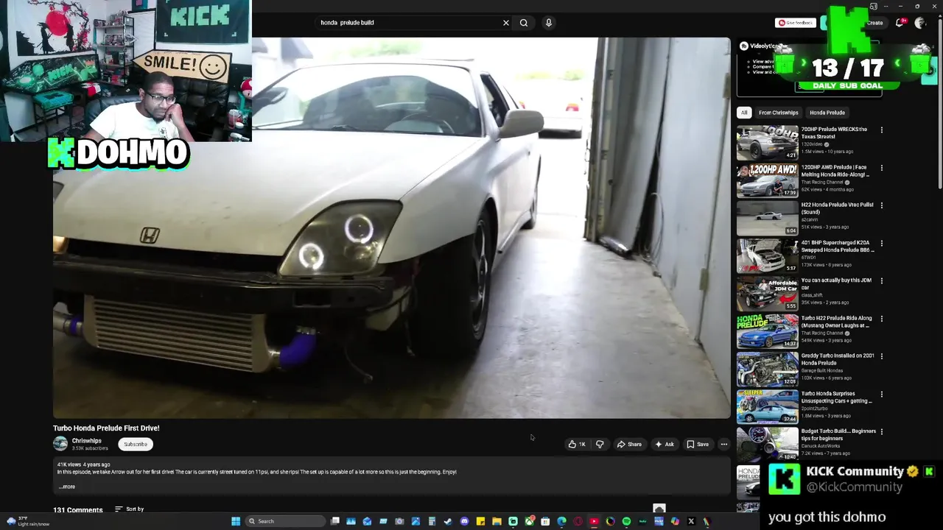Open the account avatar menu
Screen dimensions: 943x530
coord(919,23)
